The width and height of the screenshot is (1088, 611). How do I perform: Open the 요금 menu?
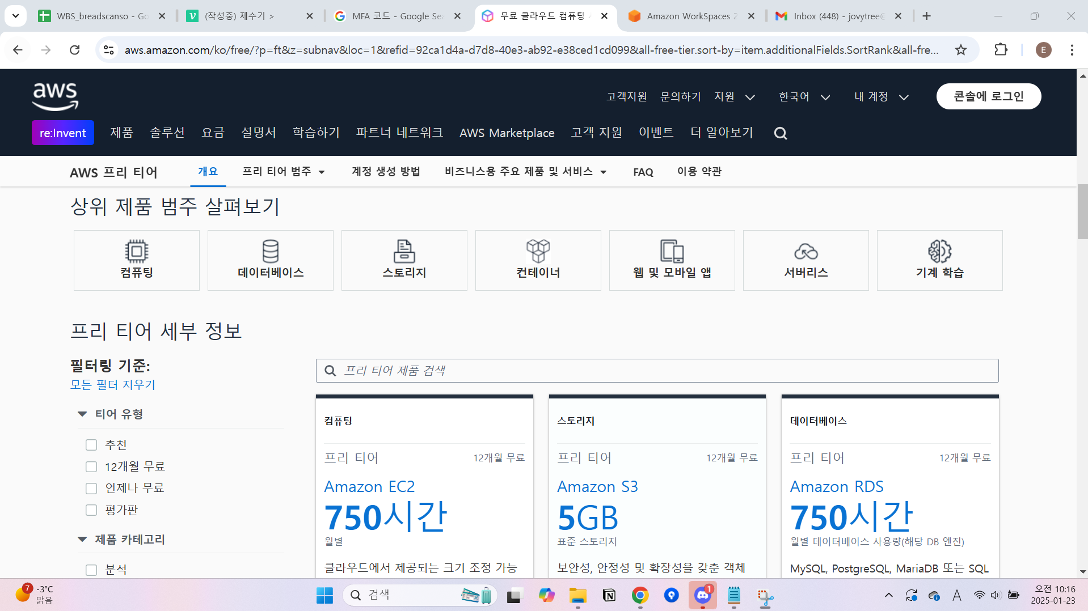213,133
